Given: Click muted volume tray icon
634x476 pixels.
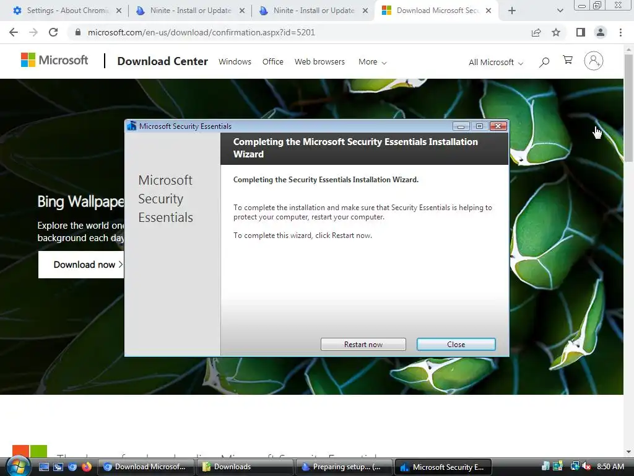Looking at the screenshot, I should [586, 466].
